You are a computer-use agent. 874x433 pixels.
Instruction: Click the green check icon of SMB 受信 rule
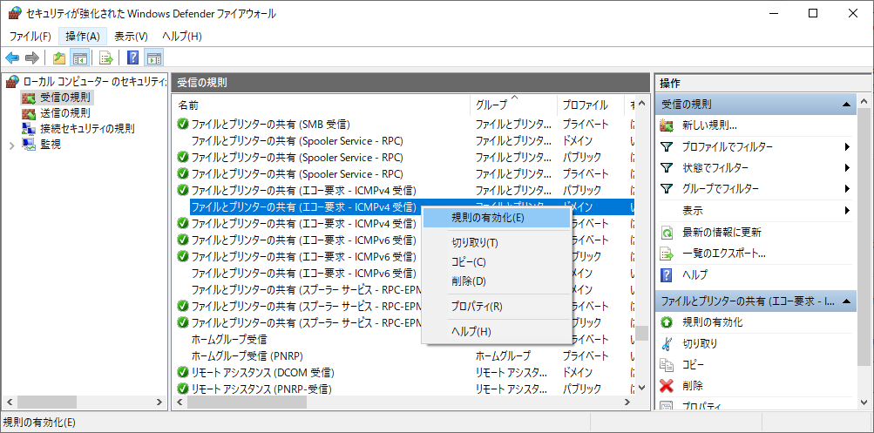point(183,124)
